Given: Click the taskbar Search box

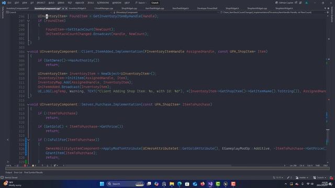Looking at the screenshot, I should (x=125, y=184).
